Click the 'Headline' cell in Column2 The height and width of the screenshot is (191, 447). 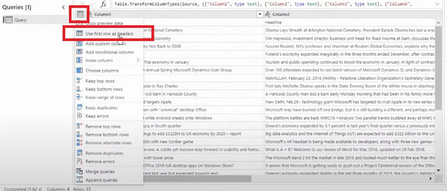(349, 22)
